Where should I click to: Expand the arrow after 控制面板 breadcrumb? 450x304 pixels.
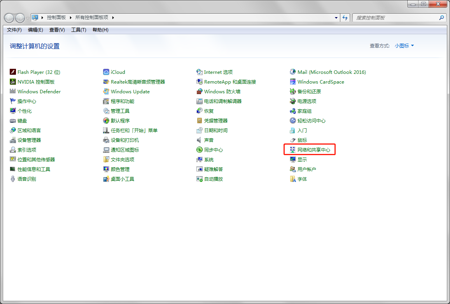point(71,17)
